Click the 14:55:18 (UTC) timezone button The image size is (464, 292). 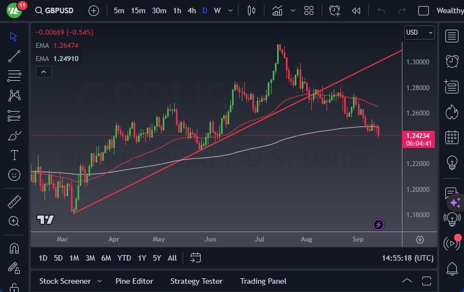tap(407, 258)
